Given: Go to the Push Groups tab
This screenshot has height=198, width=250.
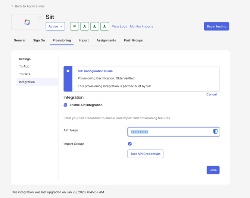Looking at the screenshot, I should tap(133, 40).
